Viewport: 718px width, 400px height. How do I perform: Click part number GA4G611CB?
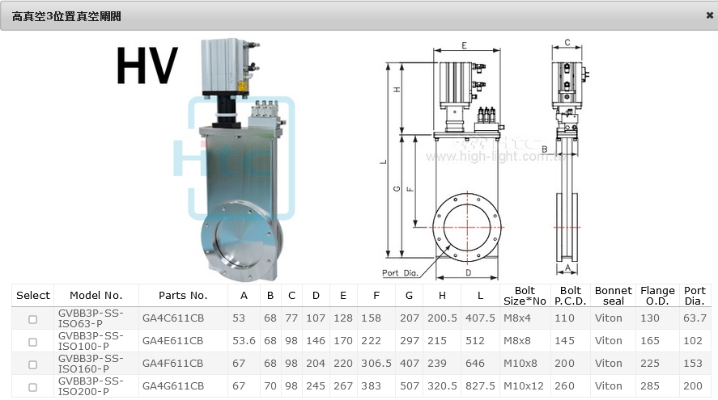pyautogui.click(x=172, y=386)
